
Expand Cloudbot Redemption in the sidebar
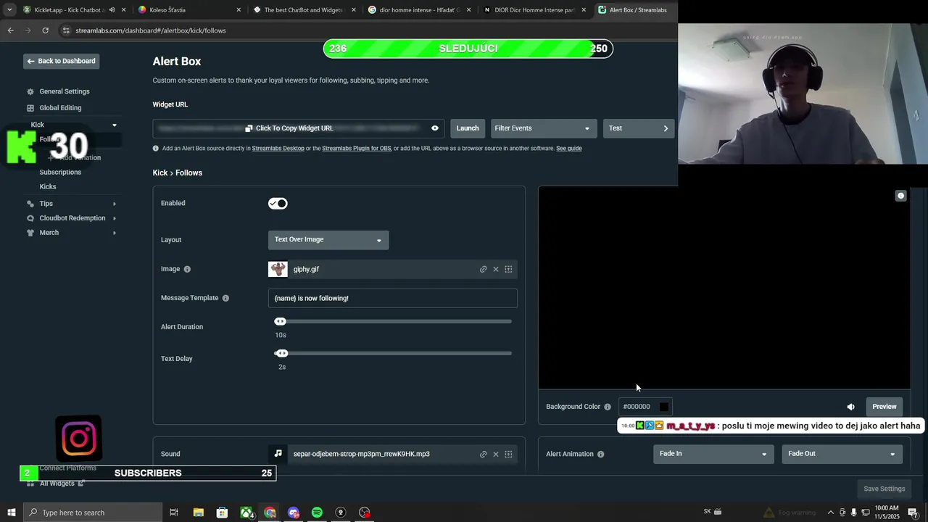[x=114, y=218]
